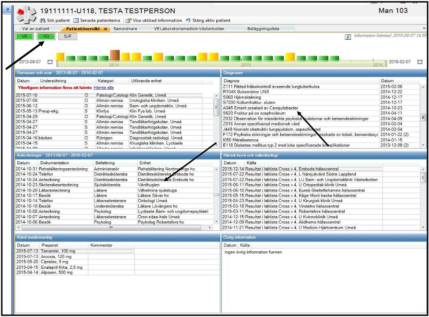Click the Visa utökad information icon

(128, 21)
